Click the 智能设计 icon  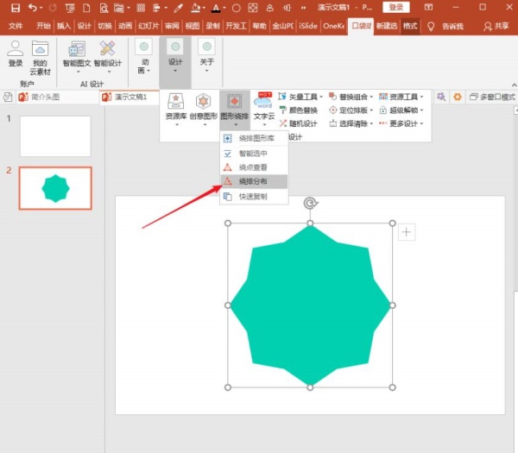[108, 53]
